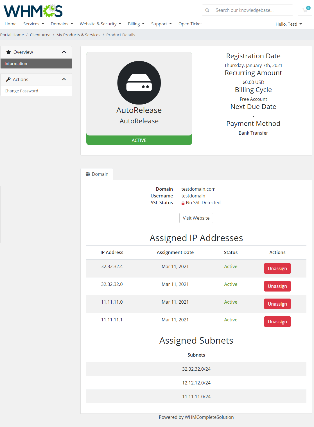
Task: Click the subnet 12.12.12.0/24 row
Action: (196, 383)
